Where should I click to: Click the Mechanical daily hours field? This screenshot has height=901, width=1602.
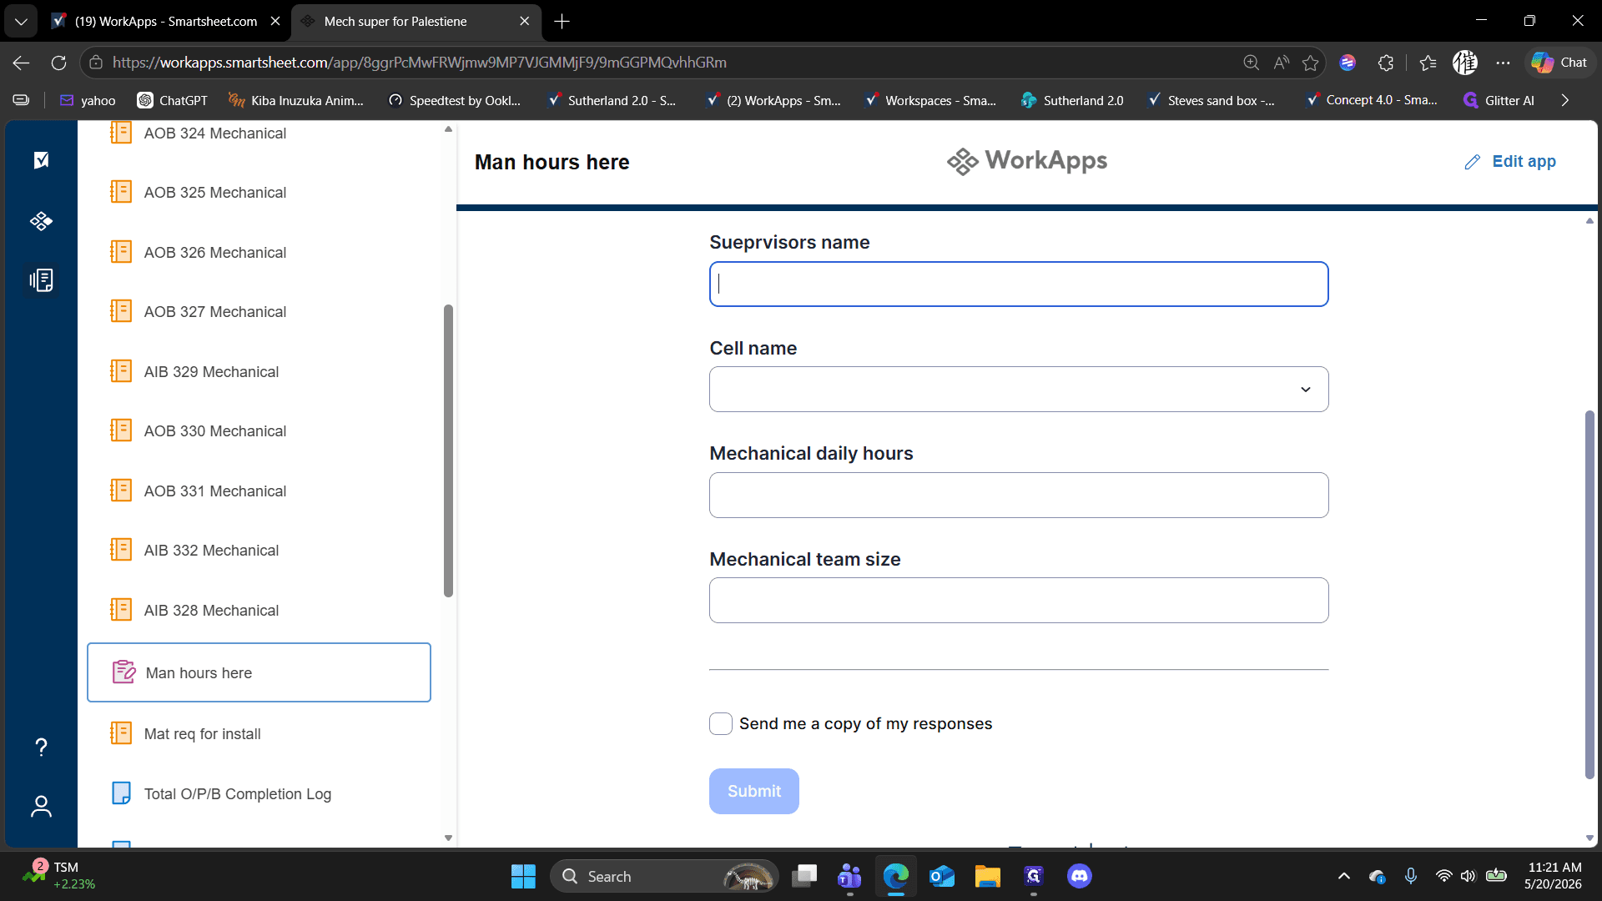1019,496
